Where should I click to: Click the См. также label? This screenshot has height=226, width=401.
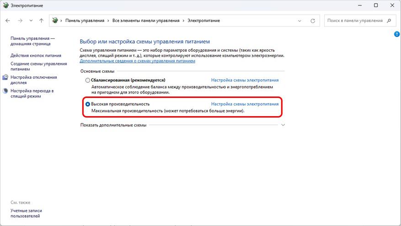click(21, 203)
